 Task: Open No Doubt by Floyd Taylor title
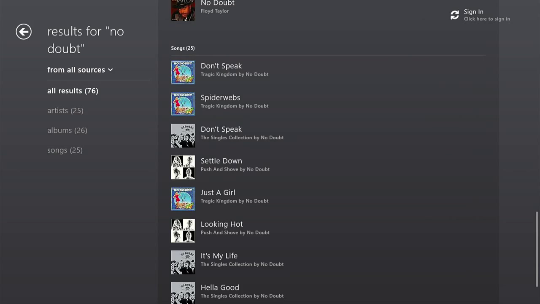[x=217, y=3]
